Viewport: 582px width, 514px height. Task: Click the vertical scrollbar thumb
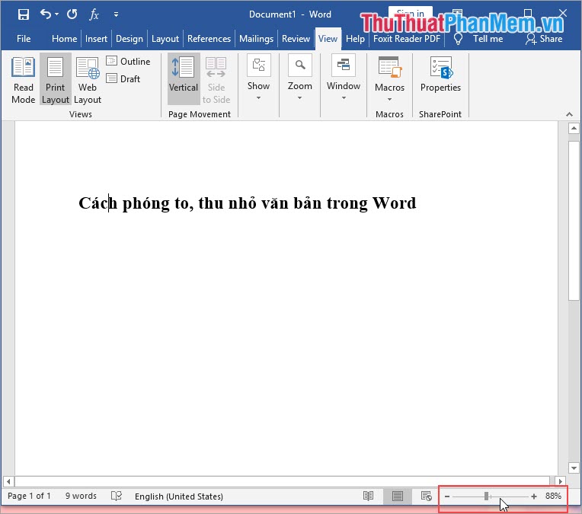point(574,220)
